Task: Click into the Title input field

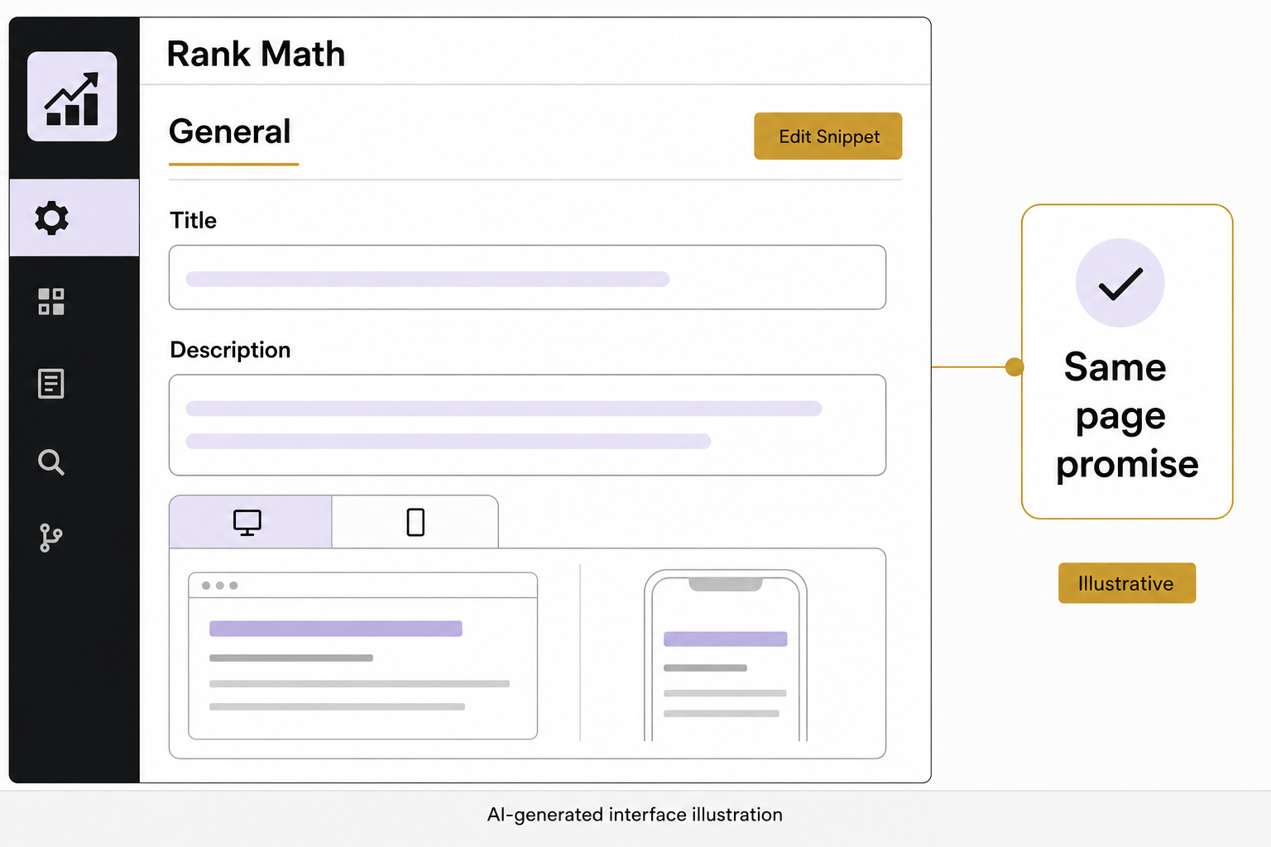Action: coord(527,277)
